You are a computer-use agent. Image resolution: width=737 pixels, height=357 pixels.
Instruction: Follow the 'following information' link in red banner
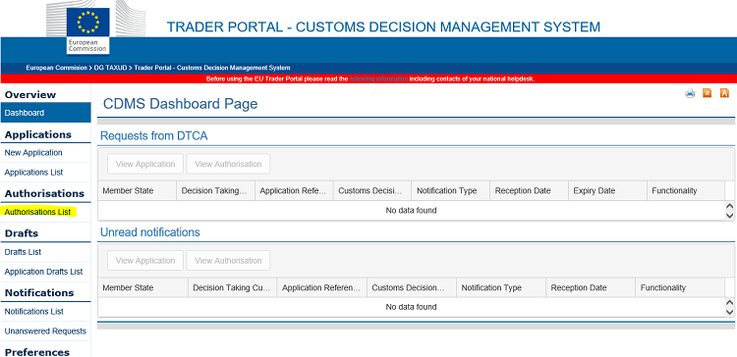tap(379, 78)
